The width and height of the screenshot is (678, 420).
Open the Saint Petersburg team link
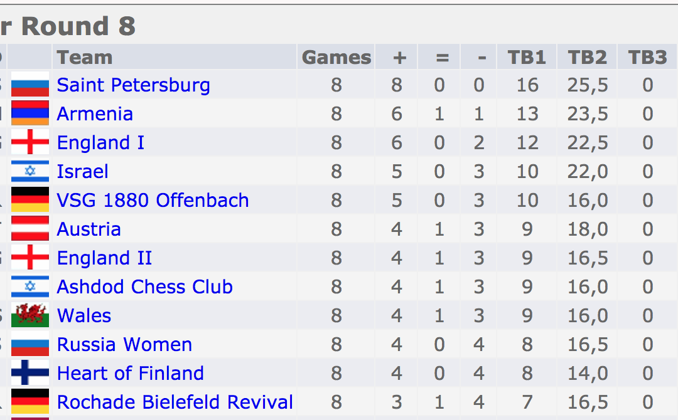133,85
